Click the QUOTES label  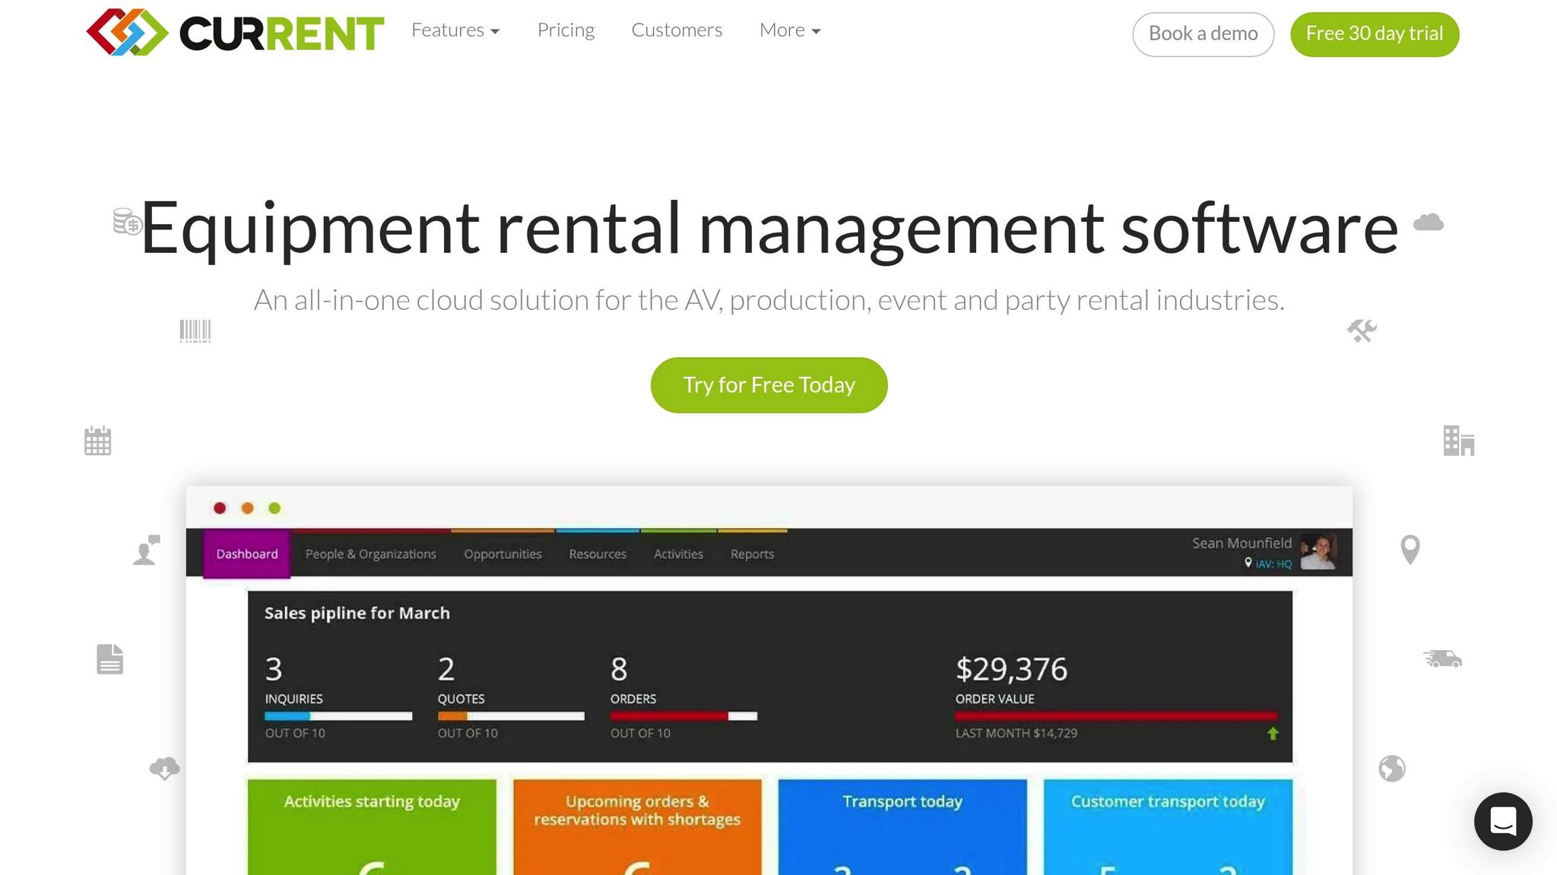tap(461, 699)
